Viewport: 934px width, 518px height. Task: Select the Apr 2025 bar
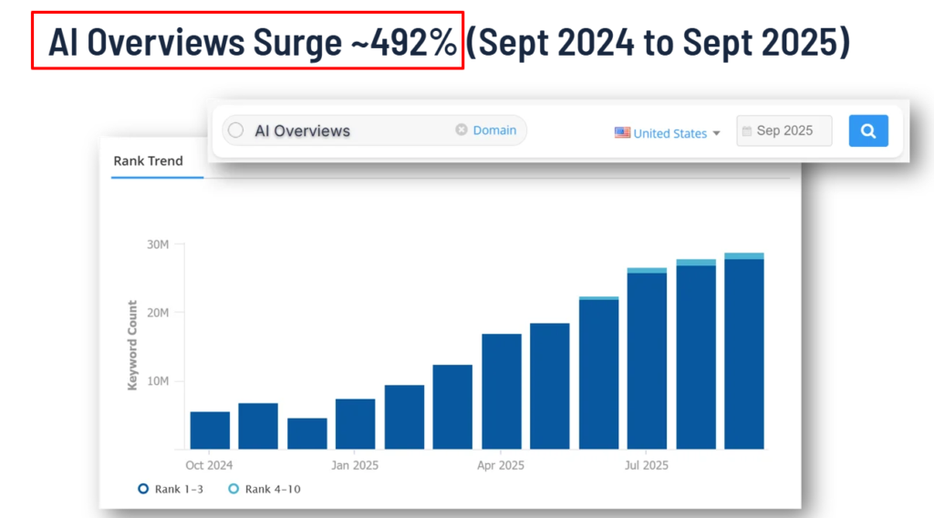(502, 391)
